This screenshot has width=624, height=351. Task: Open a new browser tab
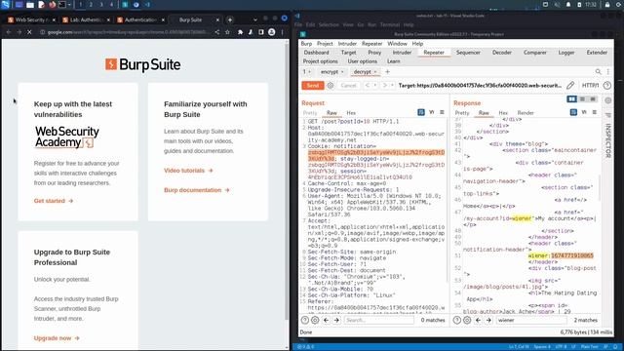click(x=230, y=19)
